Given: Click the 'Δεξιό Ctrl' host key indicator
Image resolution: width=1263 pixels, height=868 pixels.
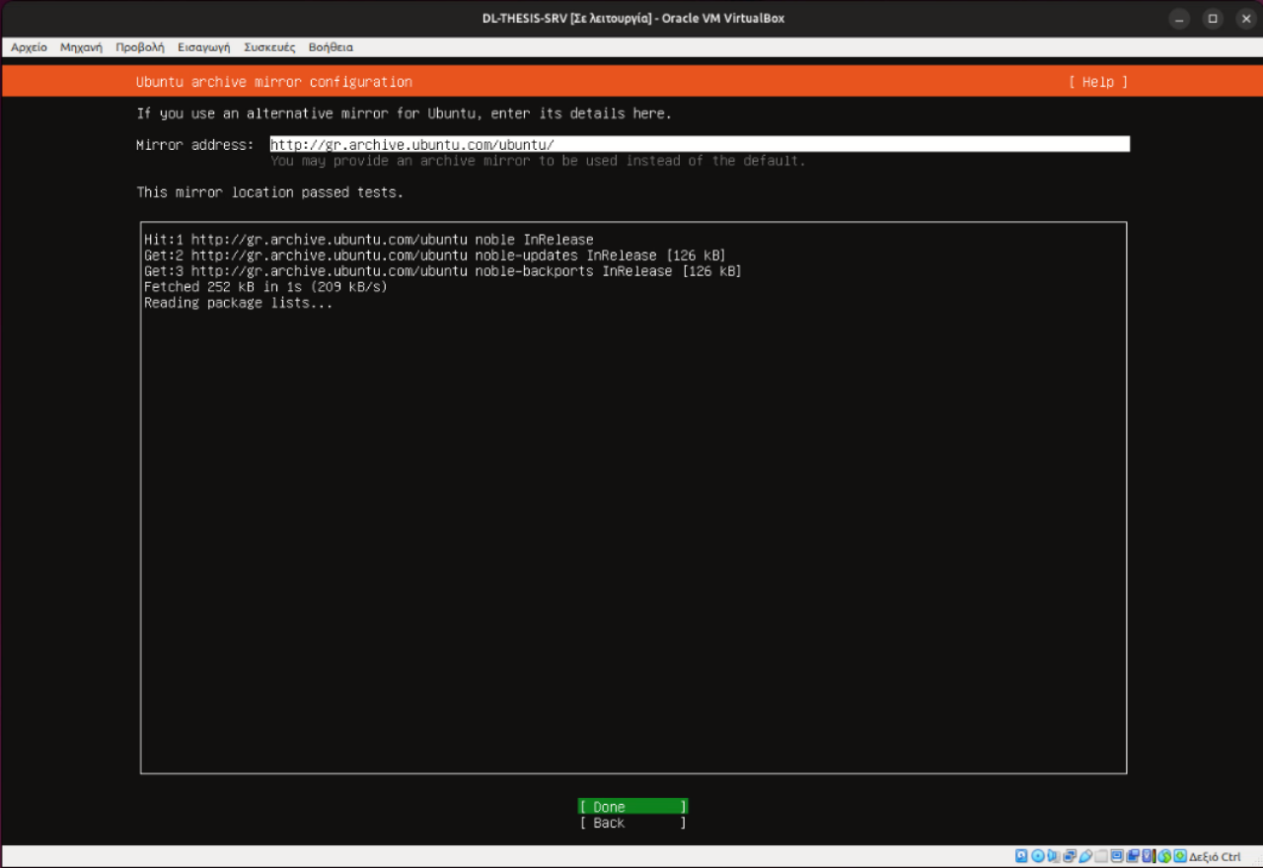Looking at the screenshot, I should 1215,856.
